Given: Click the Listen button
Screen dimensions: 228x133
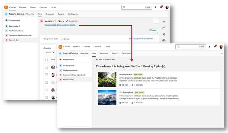Looking at the screenshot, I should (154, 30).
